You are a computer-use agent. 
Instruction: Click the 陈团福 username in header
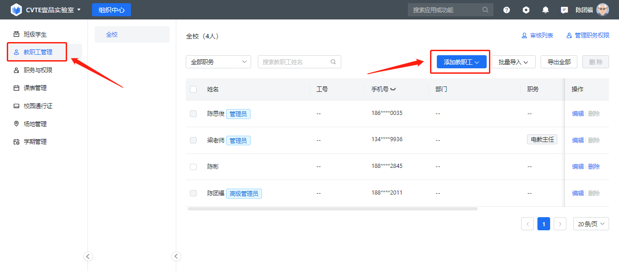point(584,10)
